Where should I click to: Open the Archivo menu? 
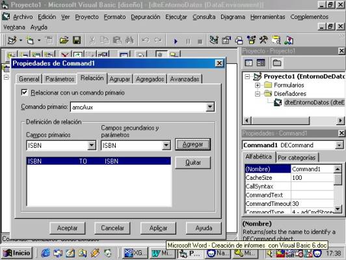click(23, 17)
